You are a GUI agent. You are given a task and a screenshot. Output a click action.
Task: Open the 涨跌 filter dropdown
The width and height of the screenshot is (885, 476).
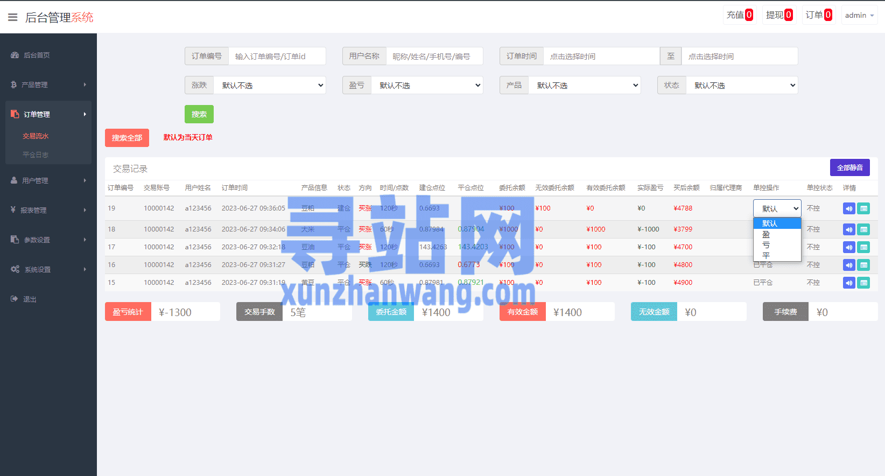click(x=270, y=85)
